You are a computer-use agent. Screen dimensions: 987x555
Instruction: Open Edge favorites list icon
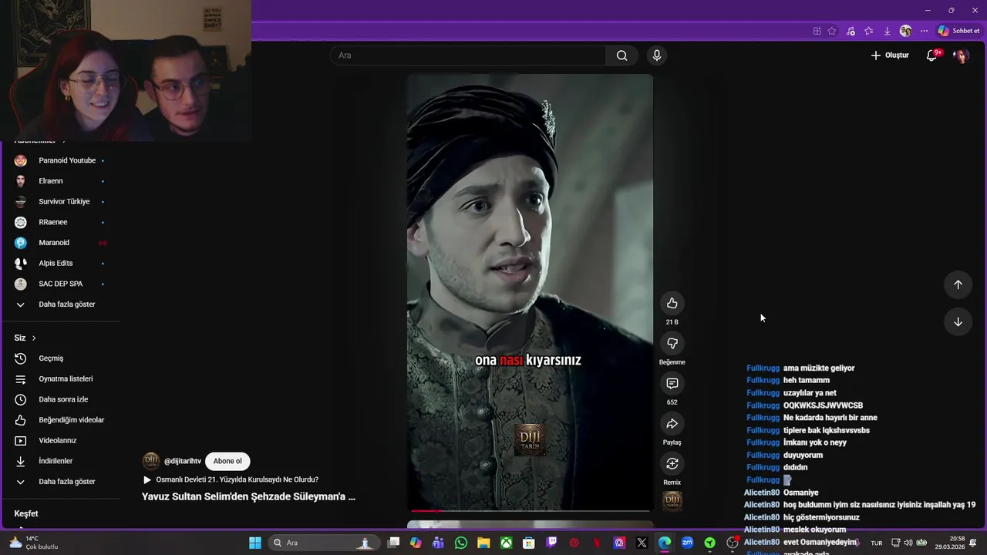click(x=869, y=31)
